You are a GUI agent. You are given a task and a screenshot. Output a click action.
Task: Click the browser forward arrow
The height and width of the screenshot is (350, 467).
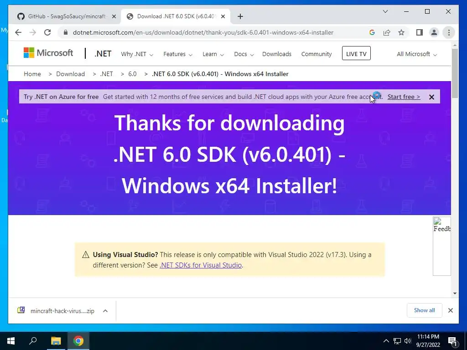(33, 32)
